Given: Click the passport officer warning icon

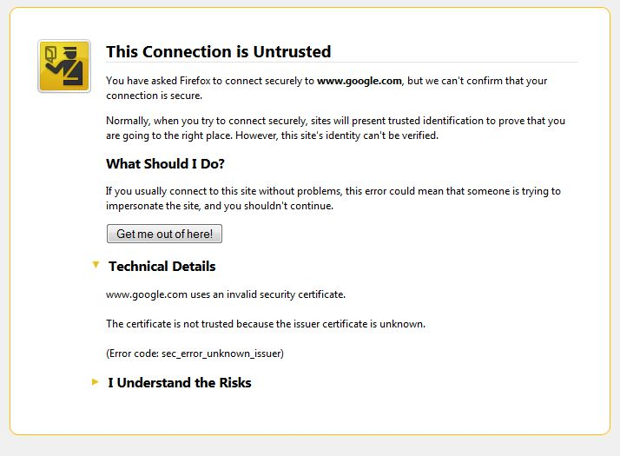Looking at the screenshot, I should coord(64,66).
